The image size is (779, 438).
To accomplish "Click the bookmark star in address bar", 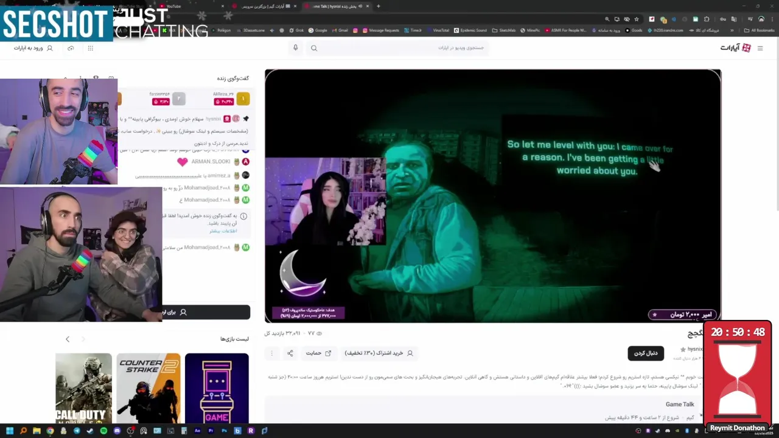I will pyautogui.click(x=637, y=19).
